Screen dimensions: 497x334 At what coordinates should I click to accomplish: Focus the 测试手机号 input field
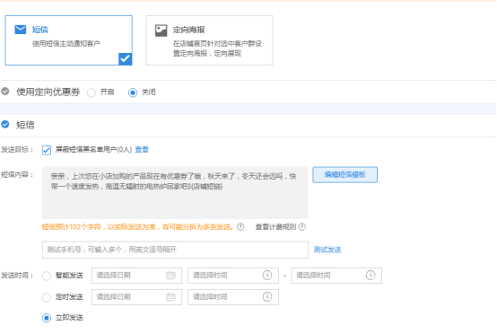(175, 250)
